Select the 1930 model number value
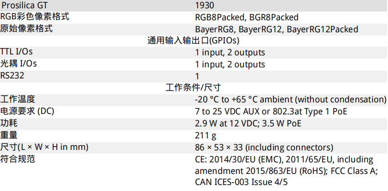The height and width of the screenshot is (191, 388). pyautogui.click(x=204, y=5)
